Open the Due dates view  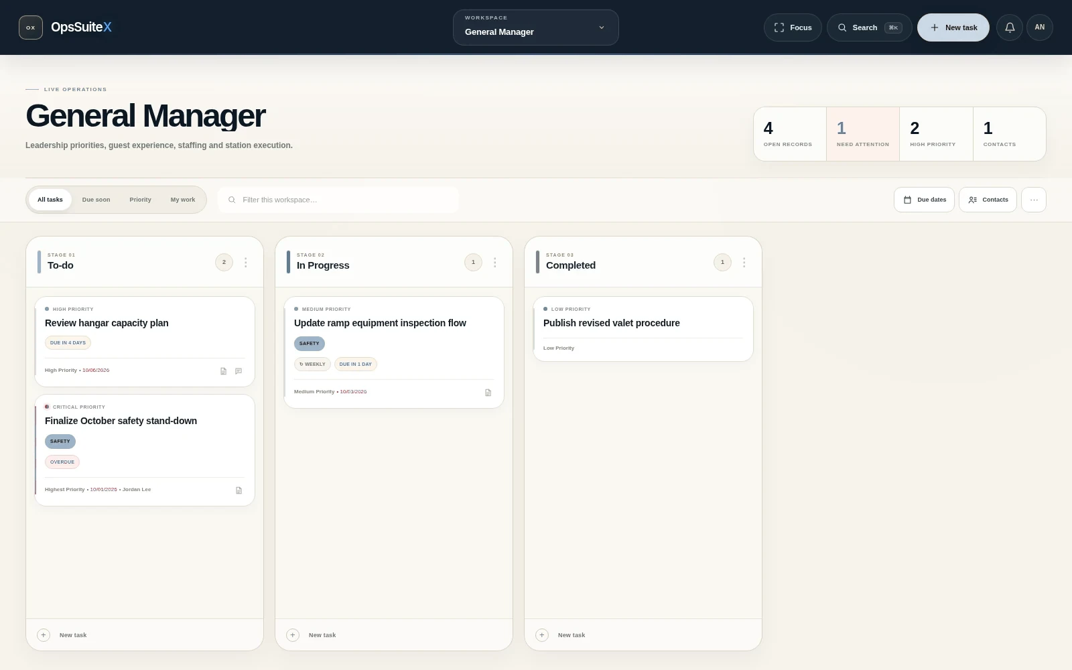click(925, 200)
